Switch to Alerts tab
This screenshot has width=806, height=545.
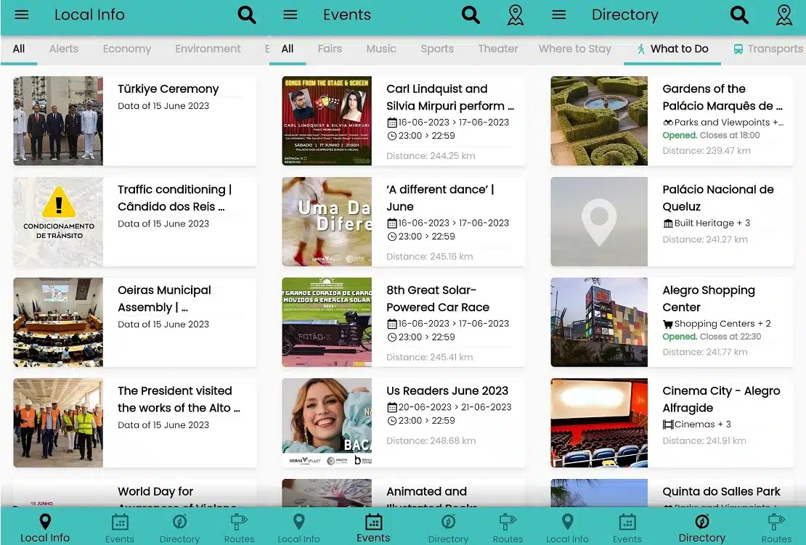64,49
